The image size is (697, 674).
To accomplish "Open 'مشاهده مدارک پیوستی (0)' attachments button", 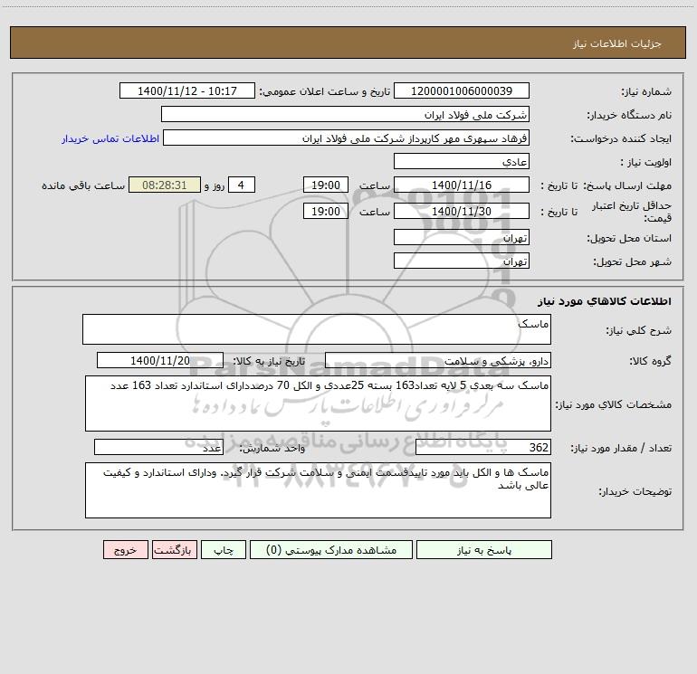I will [x=331, y=549].
